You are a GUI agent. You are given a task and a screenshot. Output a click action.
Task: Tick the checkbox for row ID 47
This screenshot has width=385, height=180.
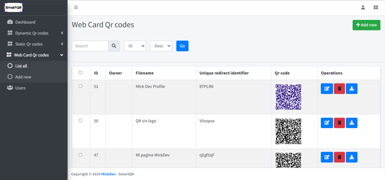(80, 155)
